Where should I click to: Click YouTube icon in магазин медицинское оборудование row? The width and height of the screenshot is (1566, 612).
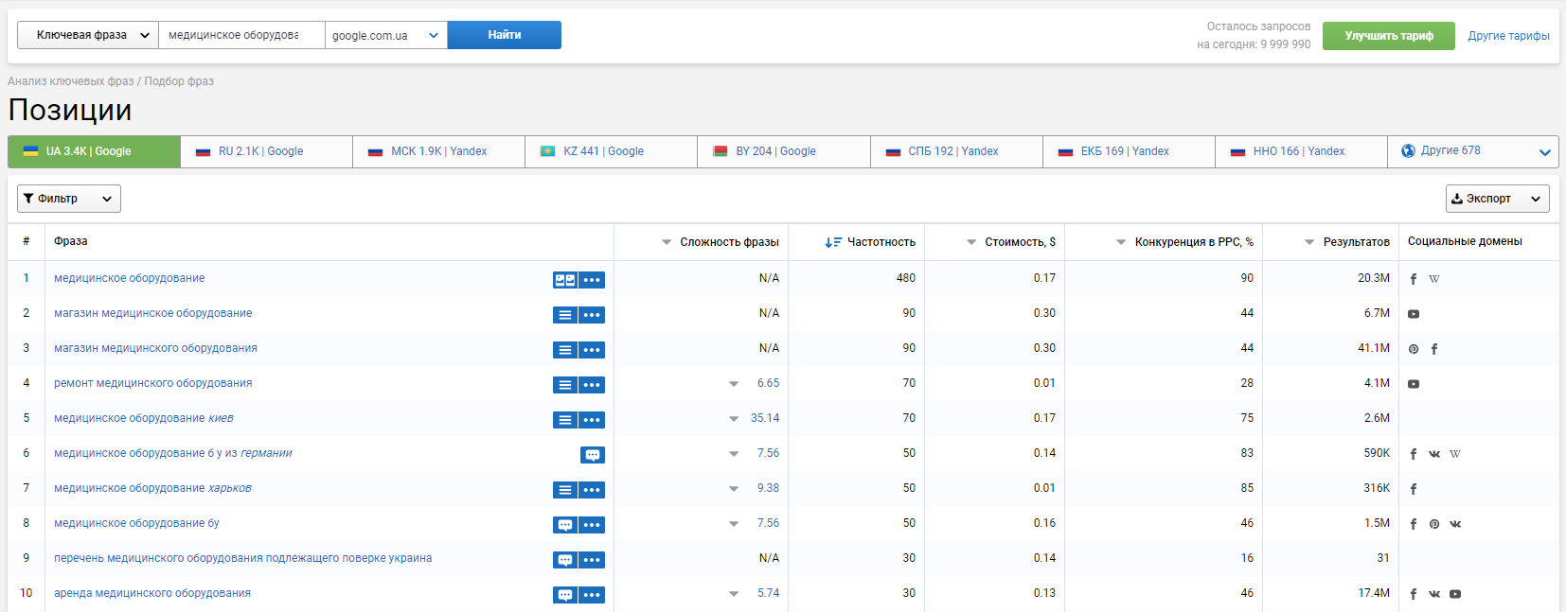[1414, 314]
